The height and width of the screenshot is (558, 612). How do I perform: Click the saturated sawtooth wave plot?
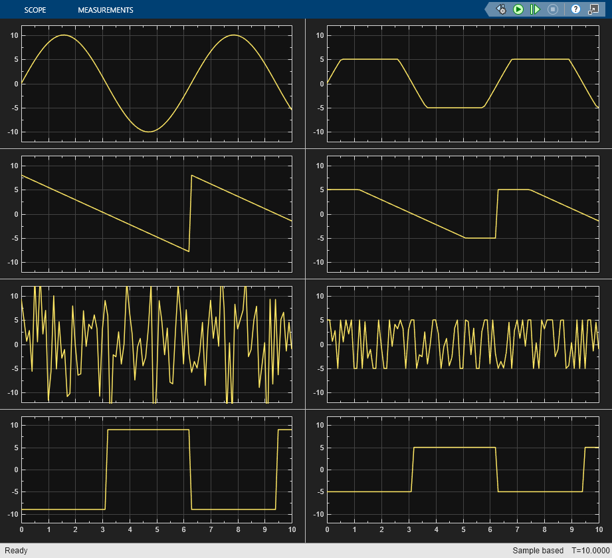click(x=462, y=214)
